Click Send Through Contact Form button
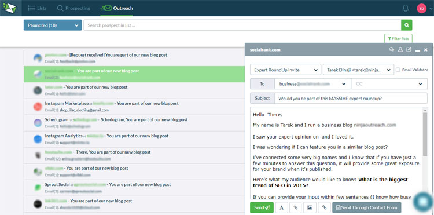Viewport: 434px width, 215px height. [366, 207]
